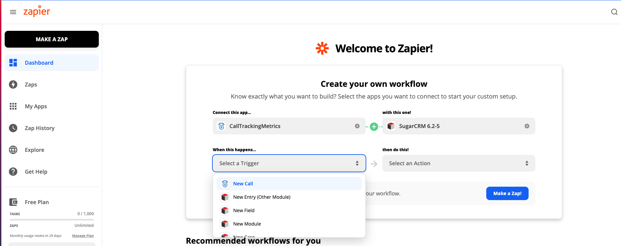The width and height of the screenshot is (621, 246).
Task: Click the Unlimited zaps value
Action: tap(84, 225)
